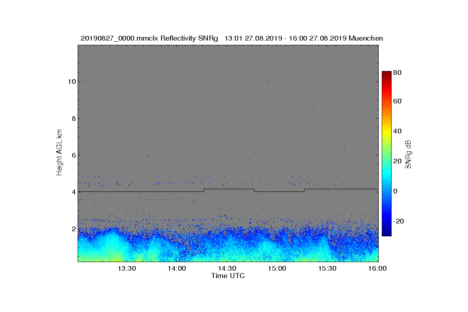Image resolution: width=468 pixels, height=312 pixels.
Task: Select the 13:30 time tick label
Action: tap(126, 268)
